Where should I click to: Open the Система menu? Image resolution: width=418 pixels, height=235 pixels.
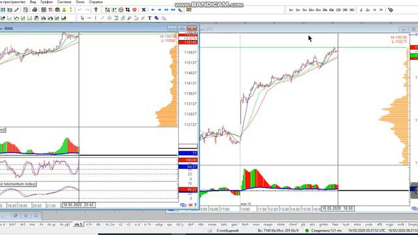coord(64,2)
